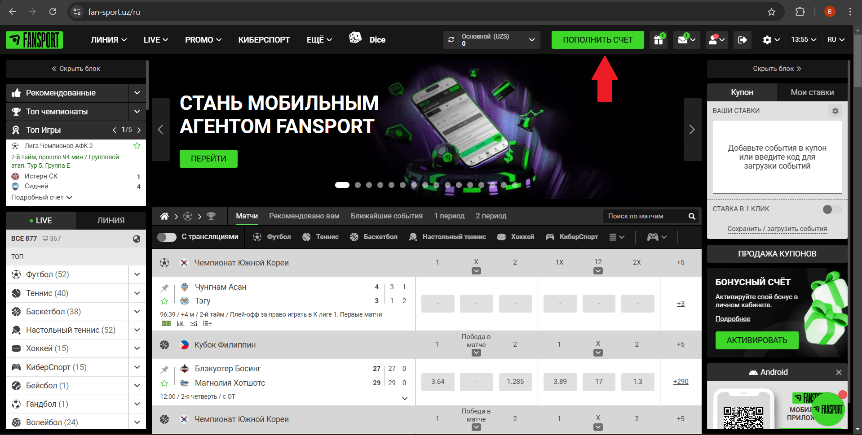862x435 pixels.
Task: Toggle the С трансляциями switch
Action: (167, 237)
